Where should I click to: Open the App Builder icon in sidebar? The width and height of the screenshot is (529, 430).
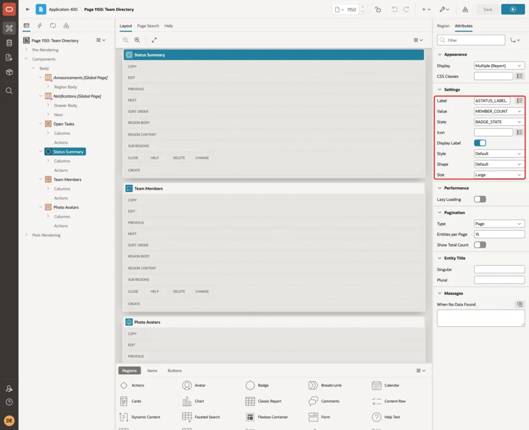point(9,28)
